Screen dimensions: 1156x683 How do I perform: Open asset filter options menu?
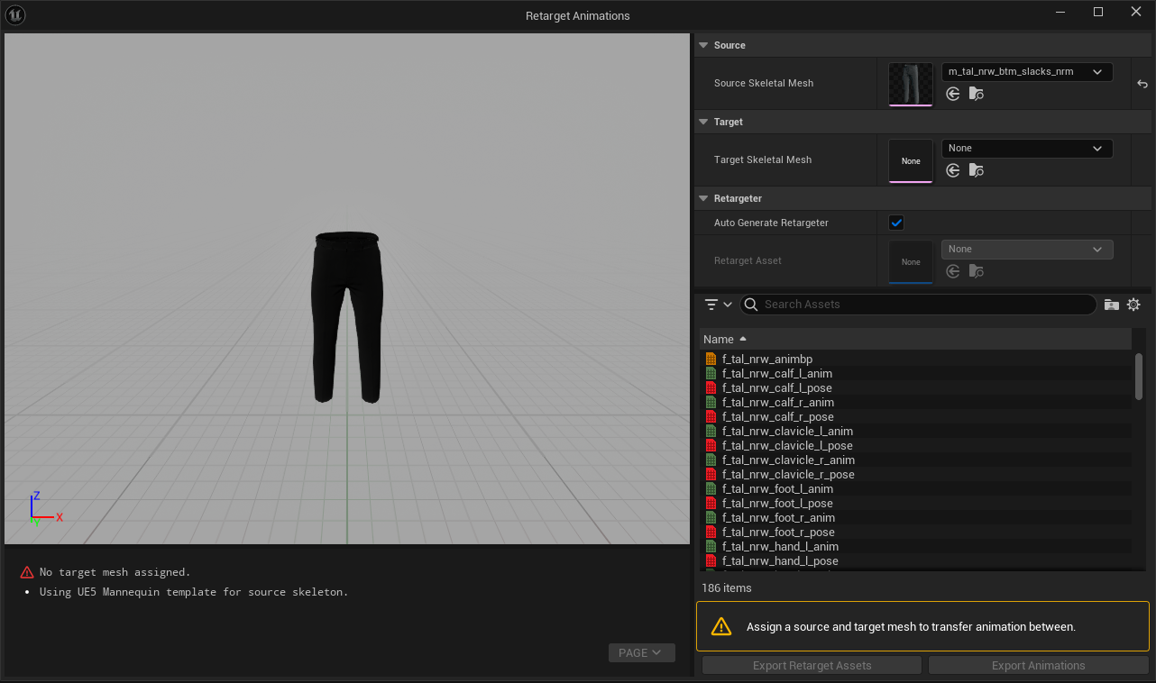719,305
